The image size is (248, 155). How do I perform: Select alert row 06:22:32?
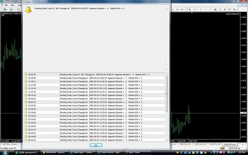tap(94, 140)
